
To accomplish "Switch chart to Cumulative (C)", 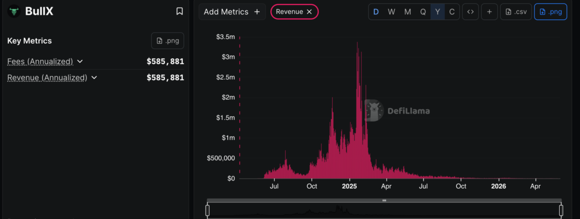I will [452, 12].
